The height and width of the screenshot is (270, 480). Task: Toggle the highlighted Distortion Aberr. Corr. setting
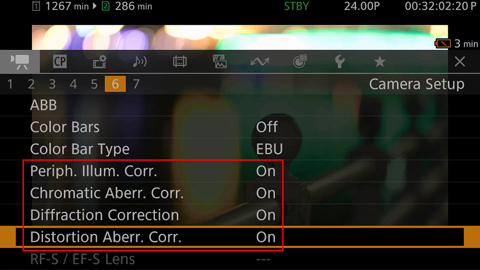tap(240, 237)
